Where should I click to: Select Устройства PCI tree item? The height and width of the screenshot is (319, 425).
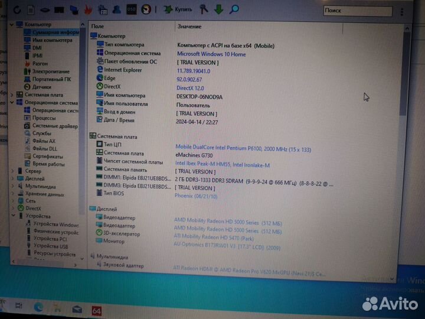[50, 239]
